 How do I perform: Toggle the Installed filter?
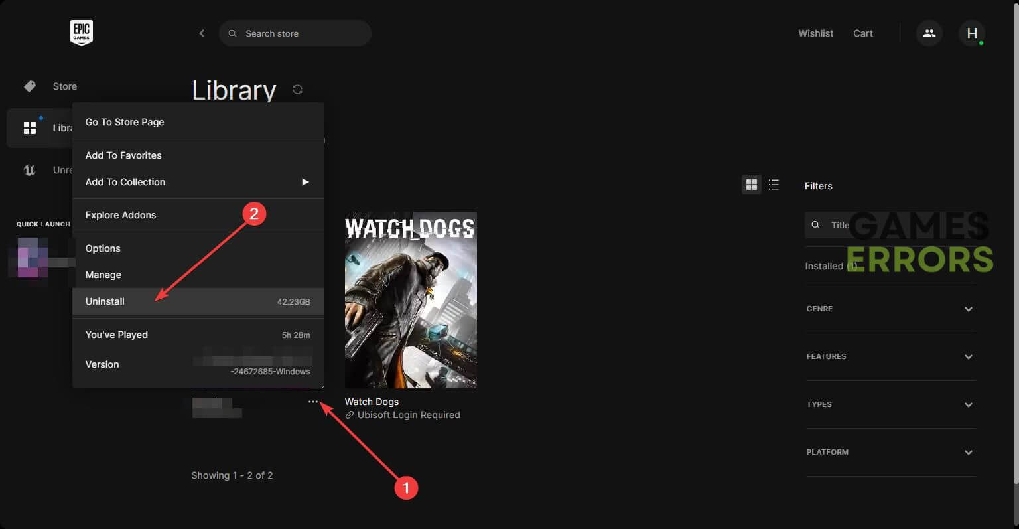(x=827, y=265)
